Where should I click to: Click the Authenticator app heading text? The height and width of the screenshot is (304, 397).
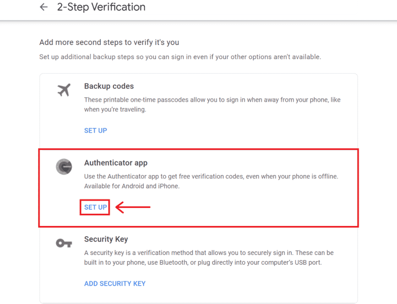[x=115, y=163]
